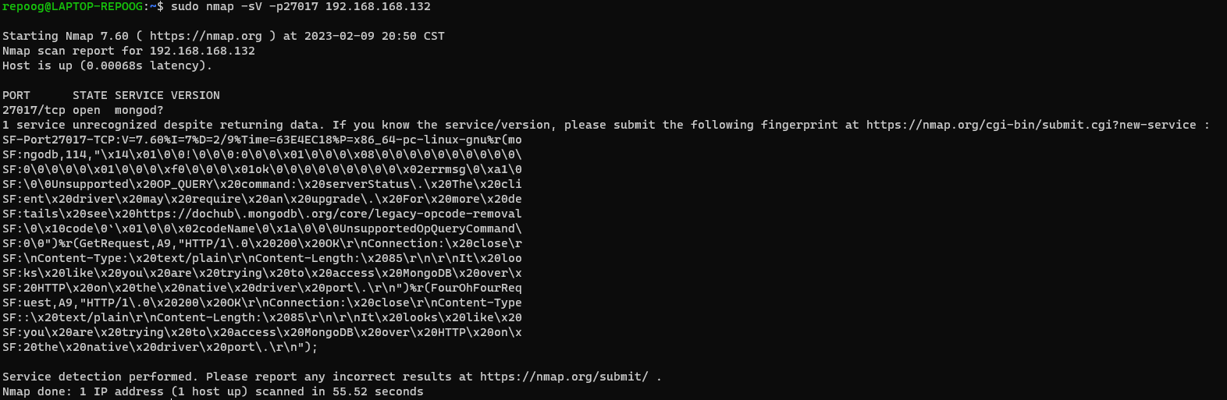Click the STATE column header

click(90, 95)
